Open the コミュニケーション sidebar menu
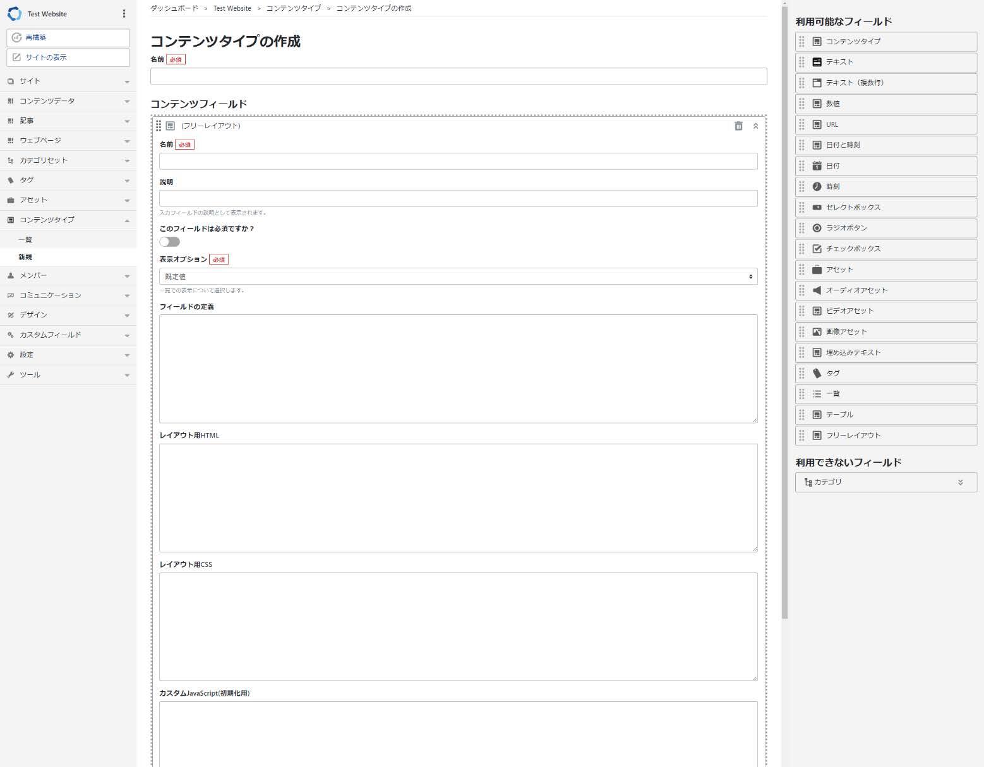 tap(68, 295)
